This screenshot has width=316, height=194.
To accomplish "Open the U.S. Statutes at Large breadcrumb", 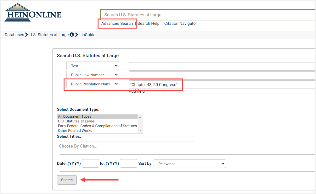I will pos(49,35).
